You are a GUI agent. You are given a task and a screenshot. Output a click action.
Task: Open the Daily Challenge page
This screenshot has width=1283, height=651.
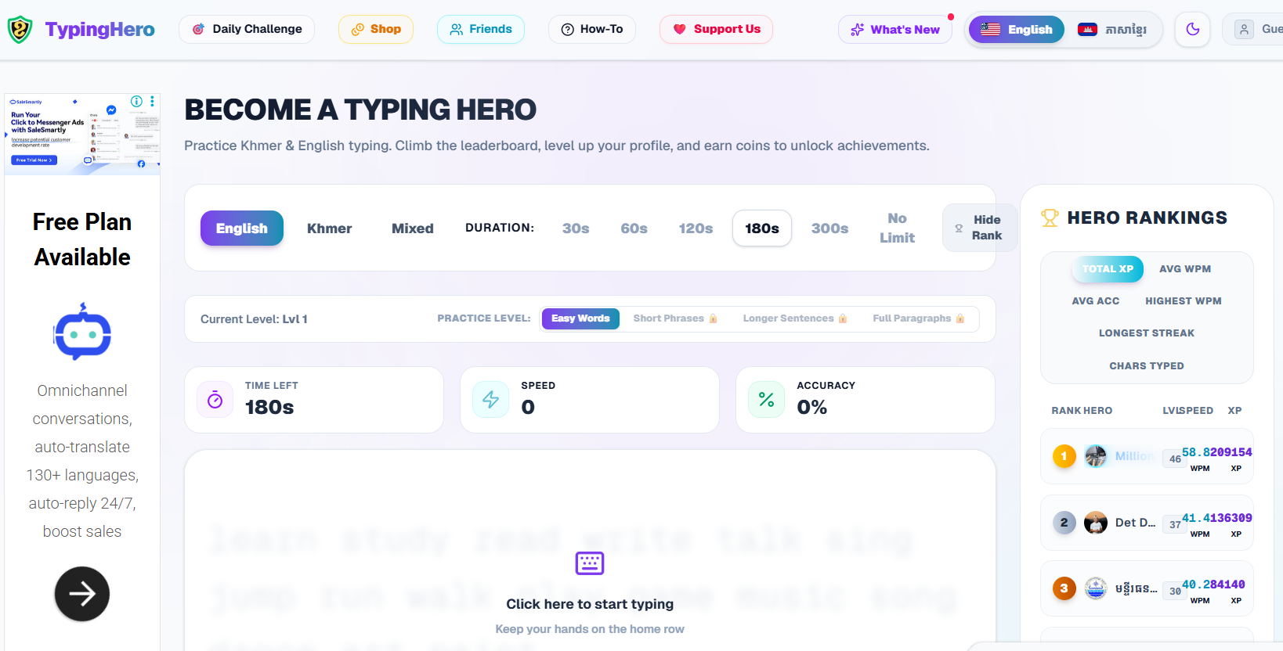pos(247,29)
